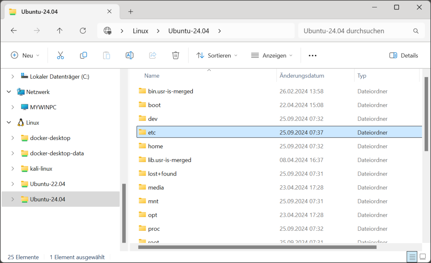Open the three-dots more options menu
The image size is (431, 263).
pos(312,55)
